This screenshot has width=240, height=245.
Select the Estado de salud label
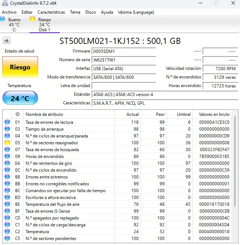click(19, 51)
